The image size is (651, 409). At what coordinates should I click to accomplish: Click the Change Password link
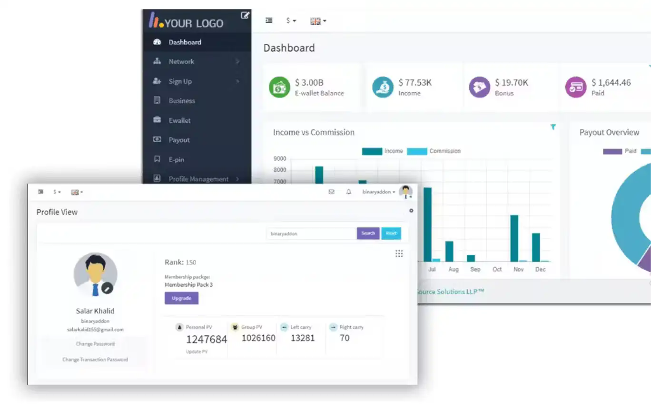[95, 344]
